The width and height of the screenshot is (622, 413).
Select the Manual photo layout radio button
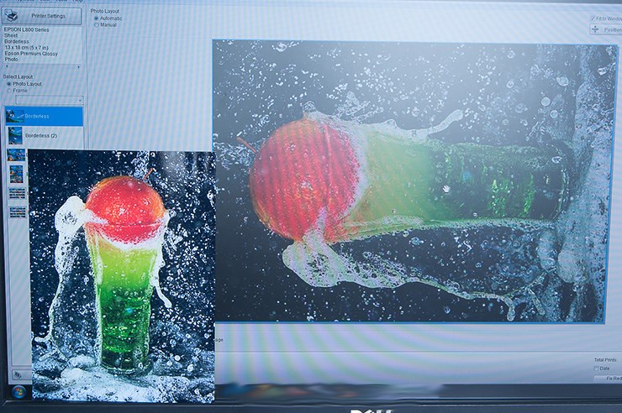coord(96,24)
